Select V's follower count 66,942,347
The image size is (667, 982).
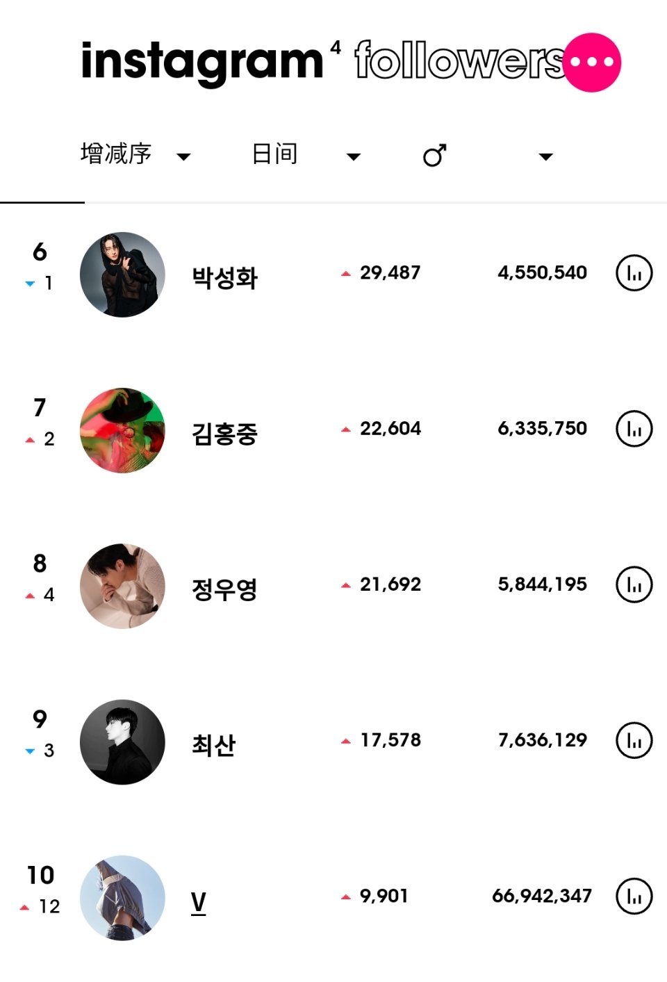point(542,896)
